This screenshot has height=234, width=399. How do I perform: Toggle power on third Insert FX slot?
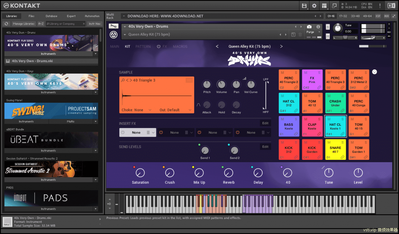click(x=199, y=132)
